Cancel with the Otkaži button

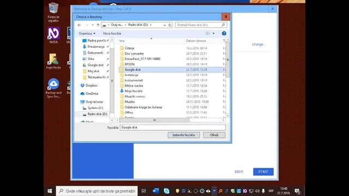tap(214, 135)
